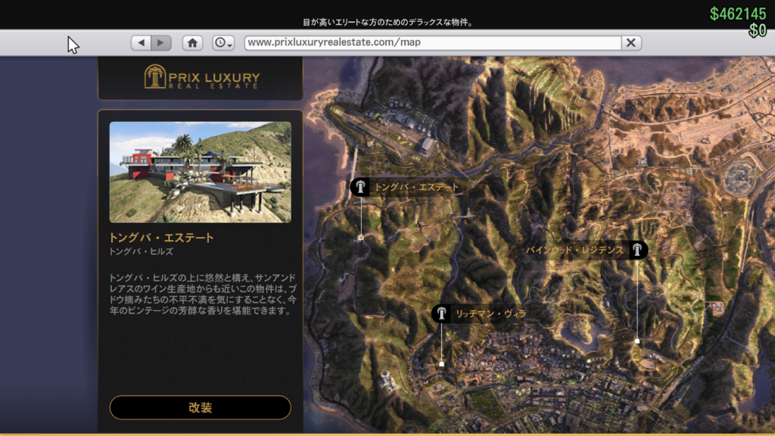Click the green $462145 cash display

[x=738, y=14]
